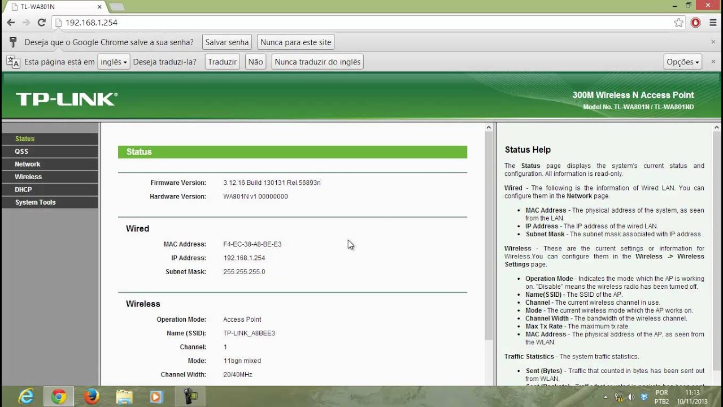Click the POR PTB2 language indicator
The width and height of the screenshot is (723, 407).
pos(662,397)
